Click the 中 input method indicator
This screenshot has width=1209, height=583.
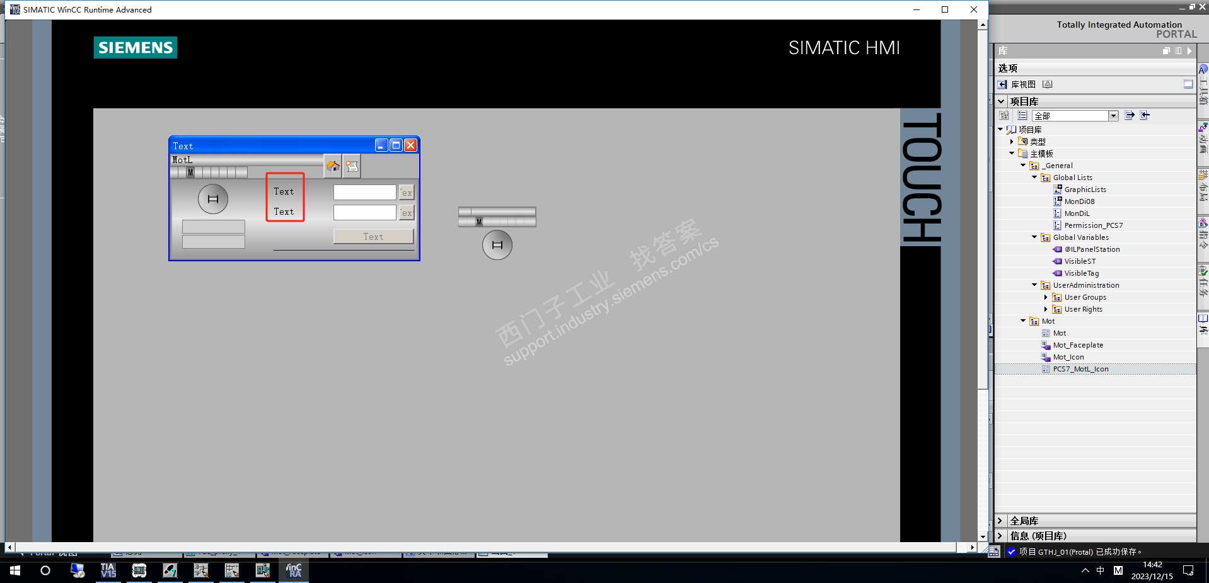[1101, 570]
